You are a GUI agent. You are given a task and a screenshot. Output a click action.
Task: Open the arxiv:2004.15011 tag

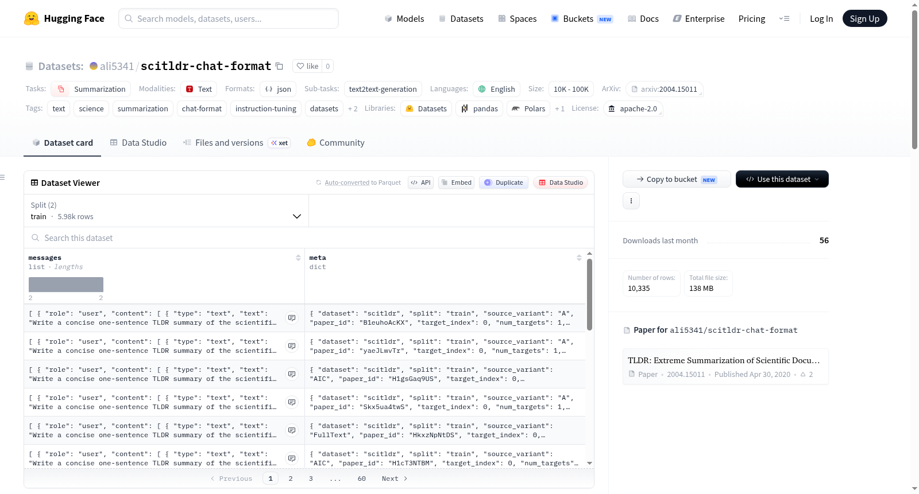click(x=665, y=89)
